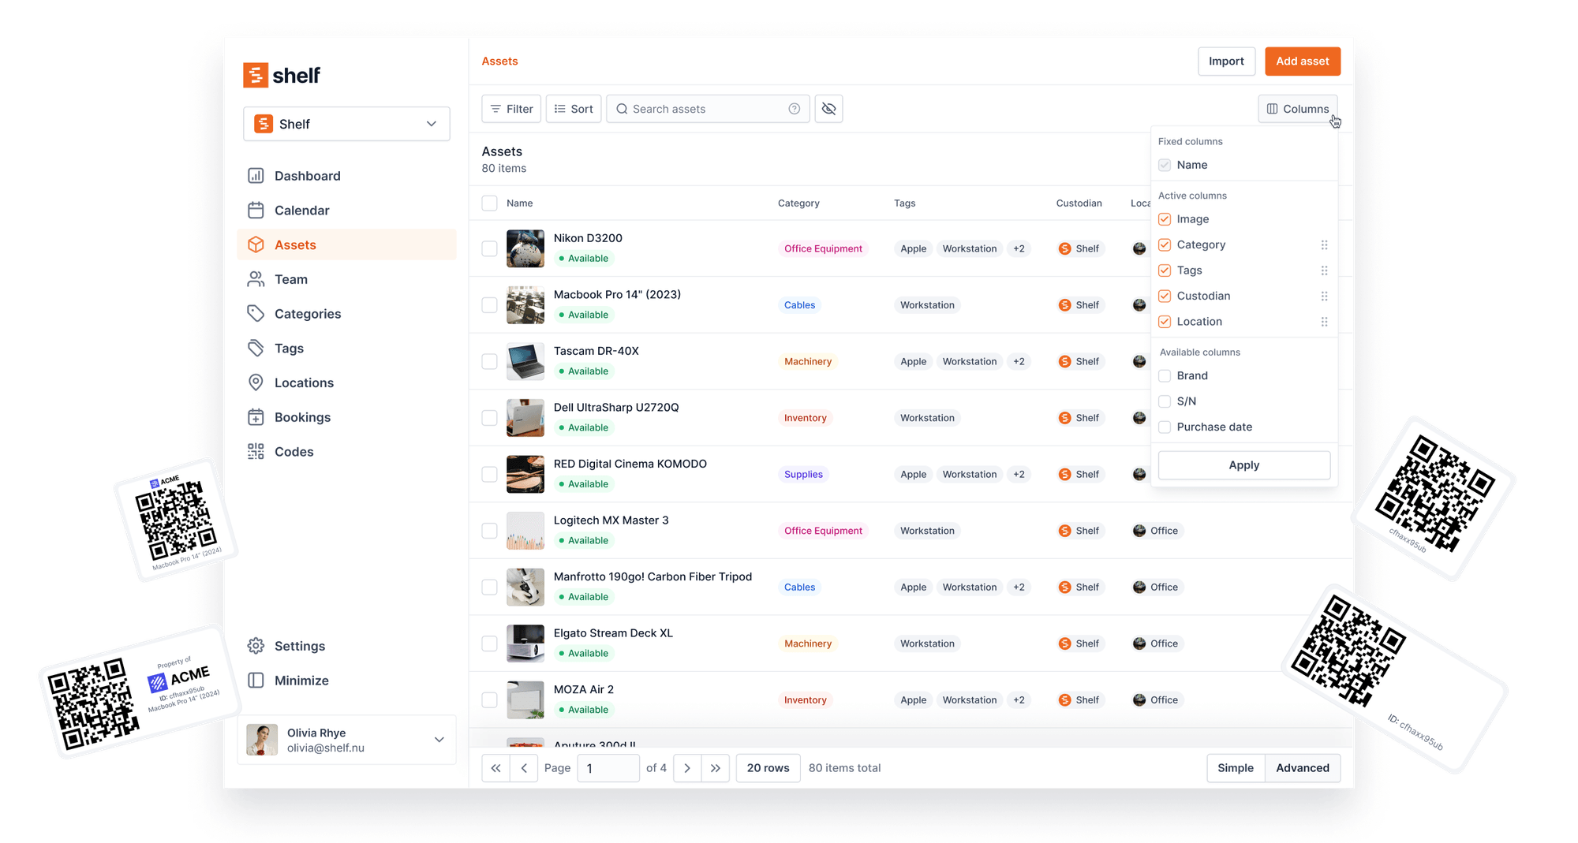
Task: Uncheck the Tags column checkbox
Action: [1165, 270]
